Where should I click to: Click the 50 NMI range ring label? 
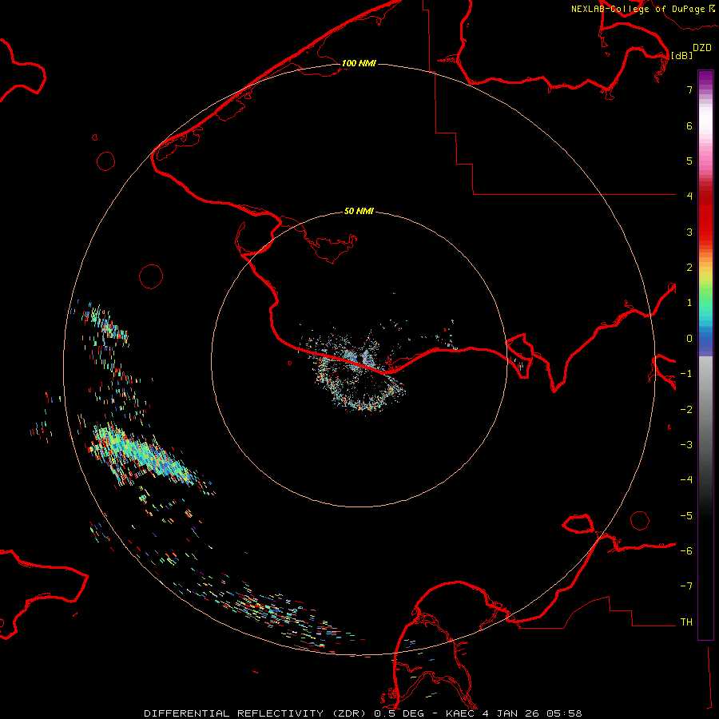pos(359,211)
